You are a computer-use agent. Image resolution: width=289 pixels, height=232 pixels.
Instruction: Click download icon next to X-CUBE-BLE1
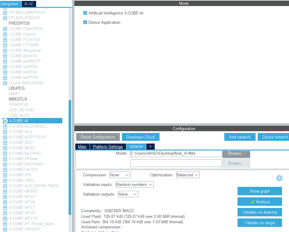pyautogui.click(x=5, y=142)
